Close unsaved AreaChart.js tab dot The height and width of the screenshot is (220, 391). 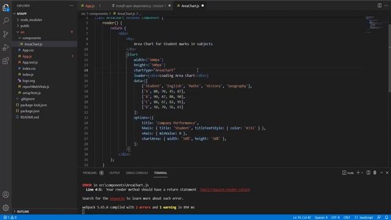(203, 5)
